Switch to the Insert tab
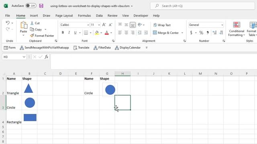The height and width of the screenshot is (144, 257). coord(34,16)
